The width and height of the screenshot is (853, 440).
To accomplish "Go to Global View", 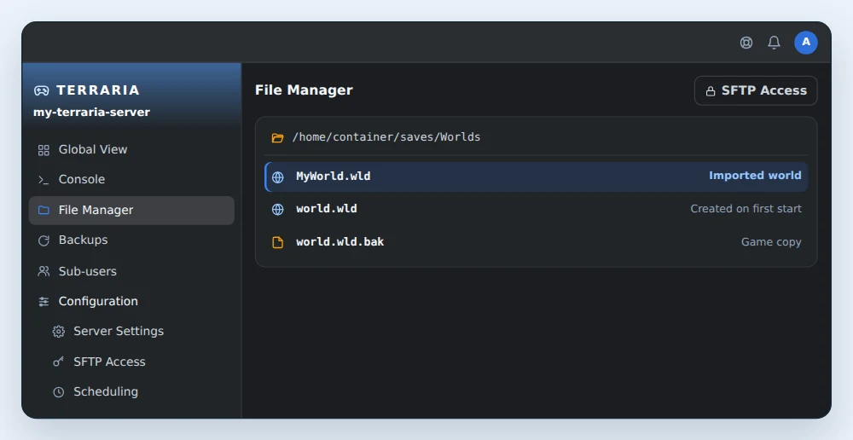I will pos(131,149).
